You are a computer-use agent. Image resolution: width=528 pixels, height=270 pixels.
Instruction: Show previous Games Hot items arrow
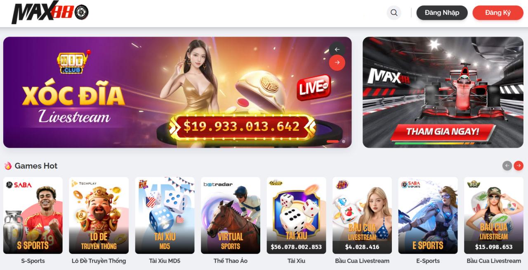click(x=507, y=165)
